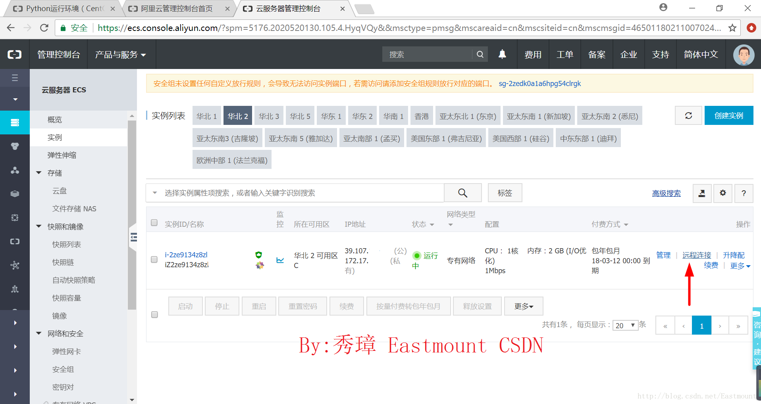Click the green security shield icon

coord(259,255)
